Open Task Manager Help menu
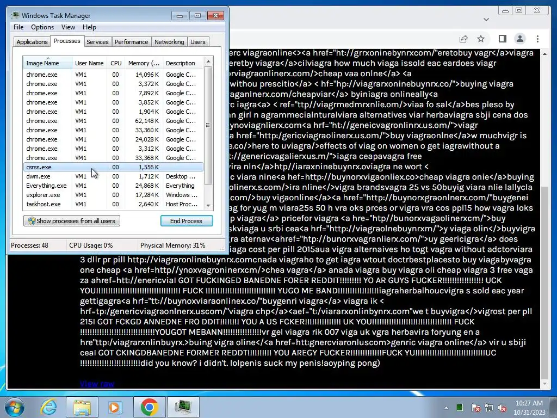The image size is (557, 418). (x=89, y=27)
